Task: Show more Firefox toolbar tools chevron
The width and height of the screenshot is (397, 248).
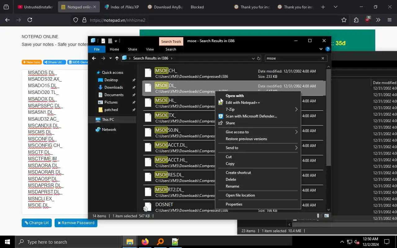Action: [378, 20]
